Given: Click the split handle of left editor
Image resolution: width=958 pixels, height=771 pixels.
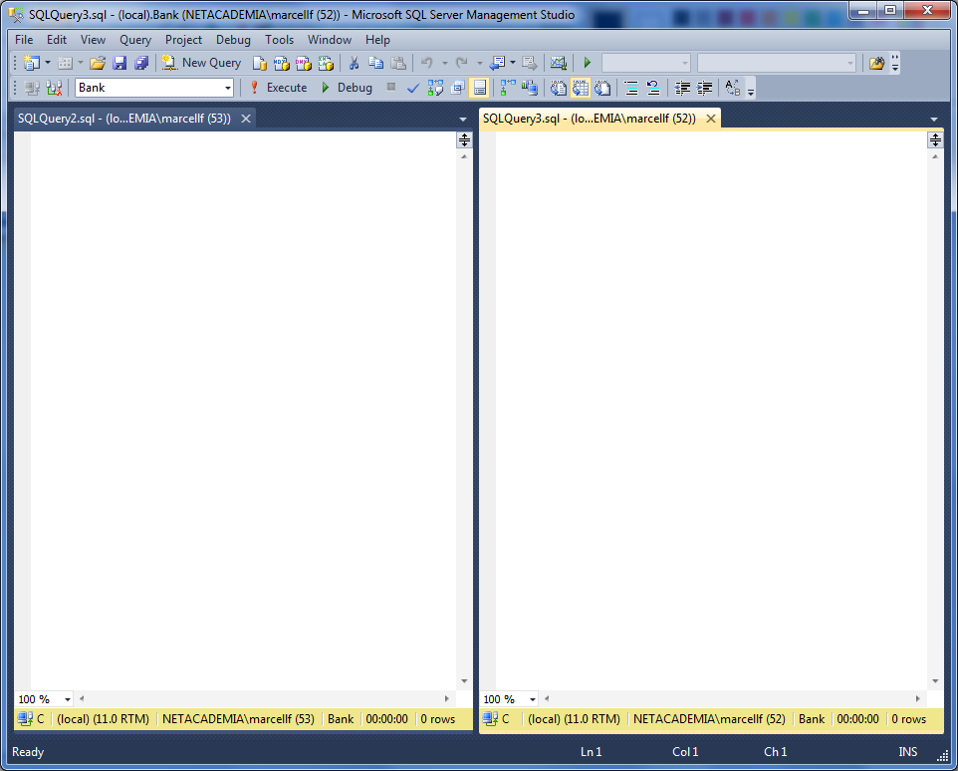Looking at the screenshot, I should coord(464,139).
